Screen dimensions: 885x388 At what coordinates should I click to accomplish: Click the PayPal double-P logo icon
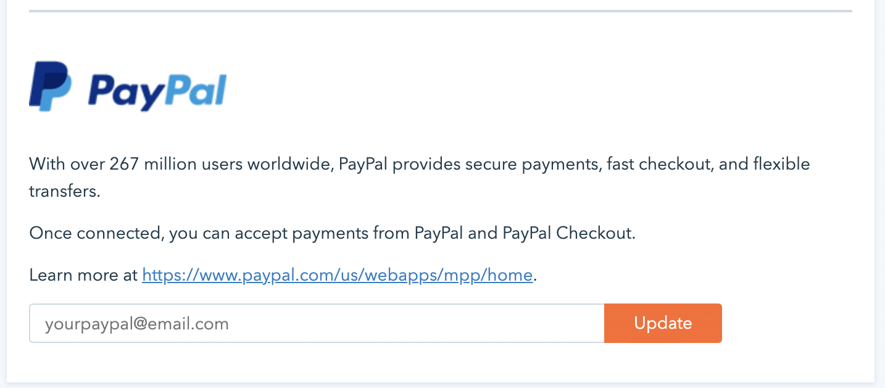click(x=50, y=86)
